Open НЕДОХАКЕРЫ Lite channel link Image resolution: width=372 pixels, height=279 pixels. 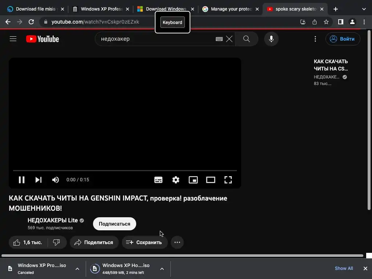tap(53, 220)
